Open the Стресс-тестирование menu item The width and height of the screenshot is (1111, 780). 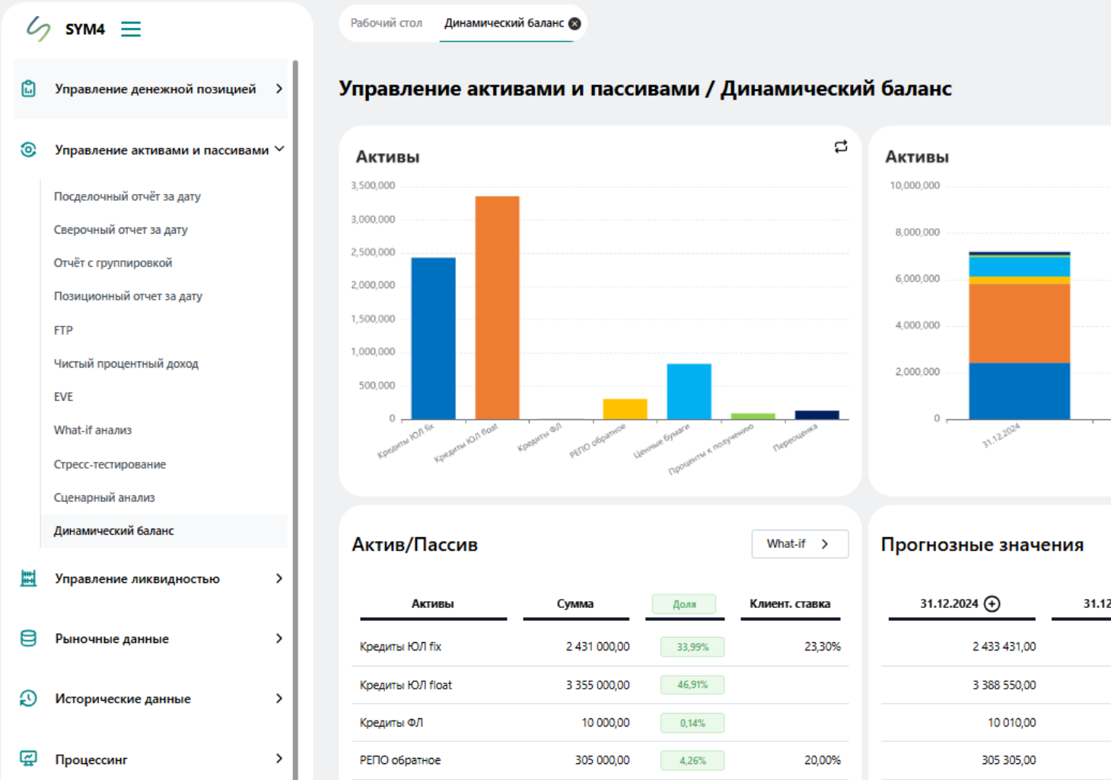tap(110, 464)
